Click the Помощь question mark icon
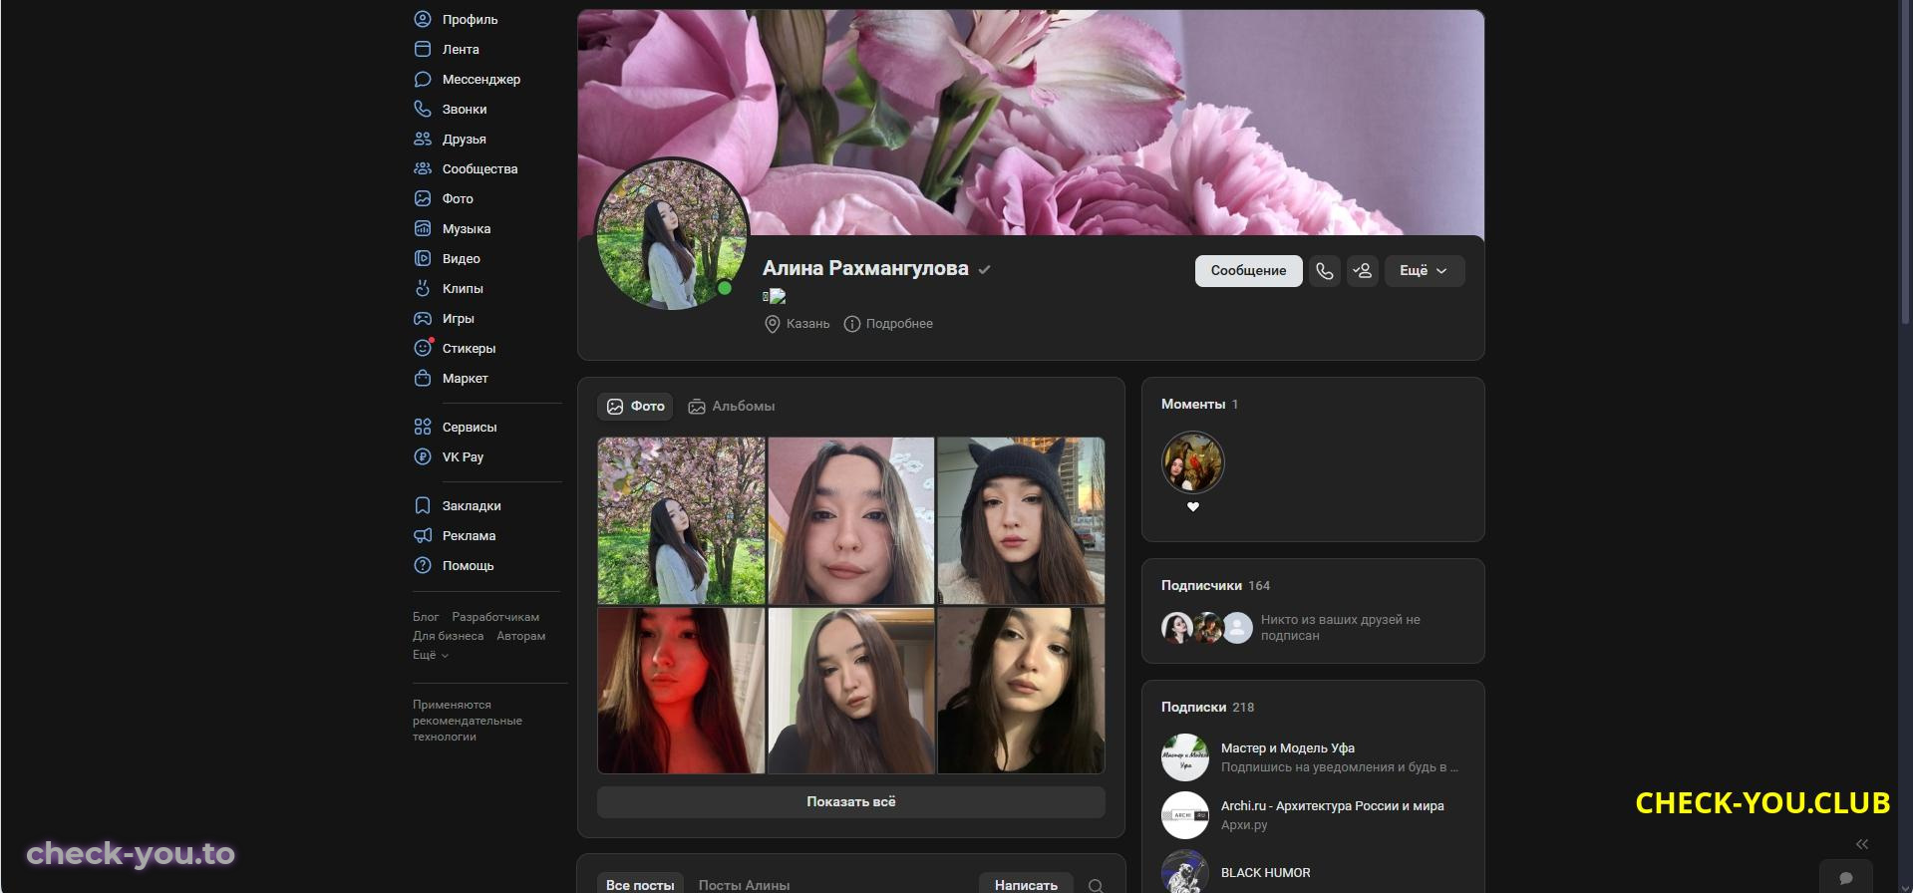The width and height of the screenshot is (1913, 893). tap(423, 565)
